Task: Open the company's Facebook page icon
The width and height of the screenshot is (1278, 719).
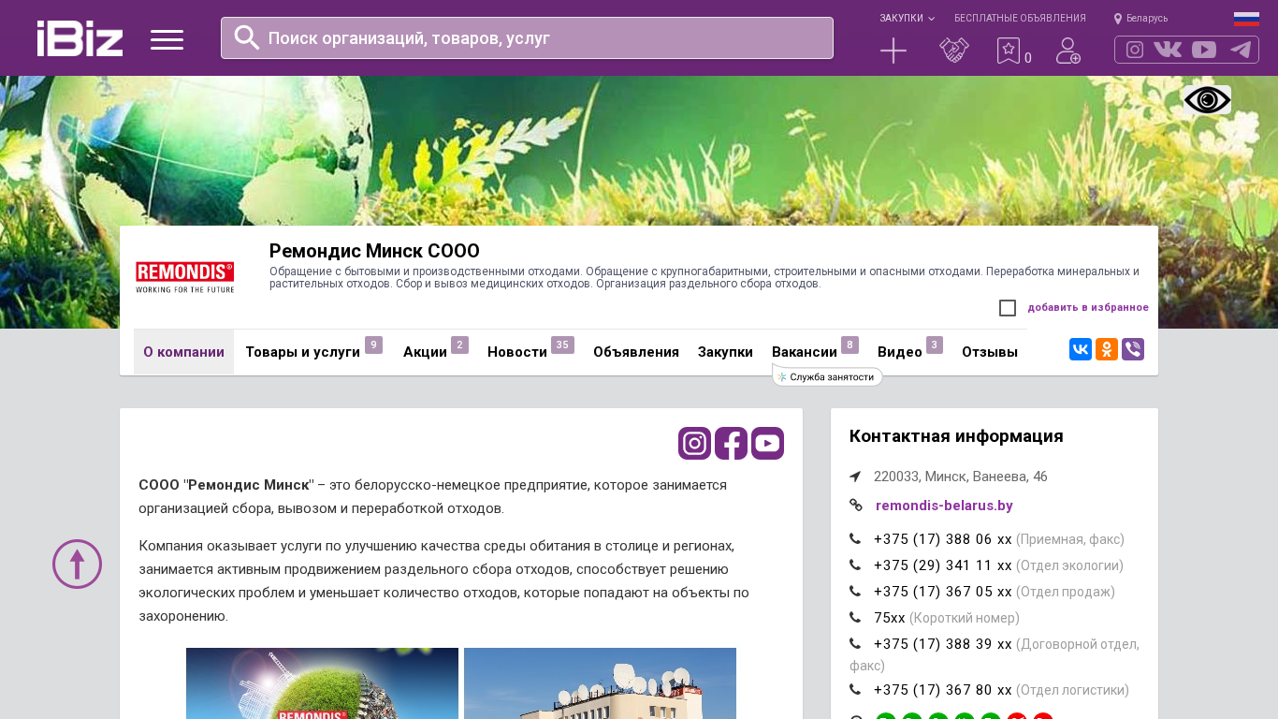Action: tap(732, 444)
